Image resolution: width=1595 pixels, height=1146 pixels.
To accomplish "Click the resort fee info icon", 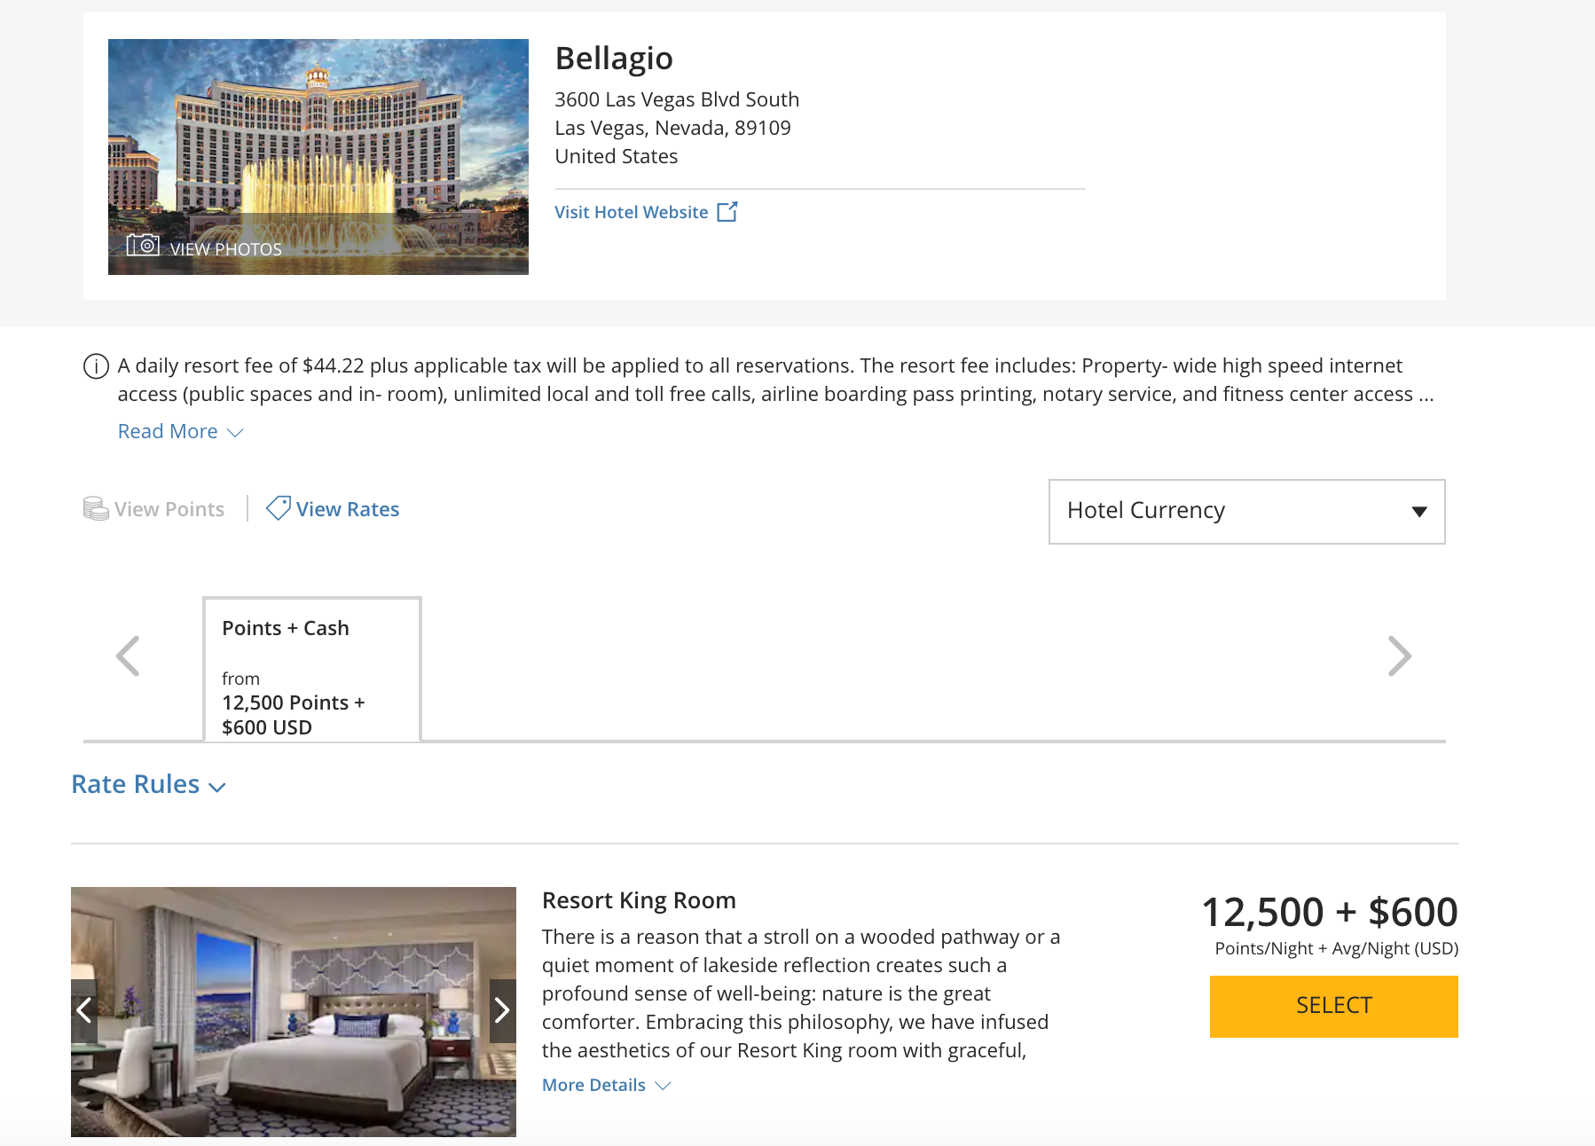I will tap(96, 366).
